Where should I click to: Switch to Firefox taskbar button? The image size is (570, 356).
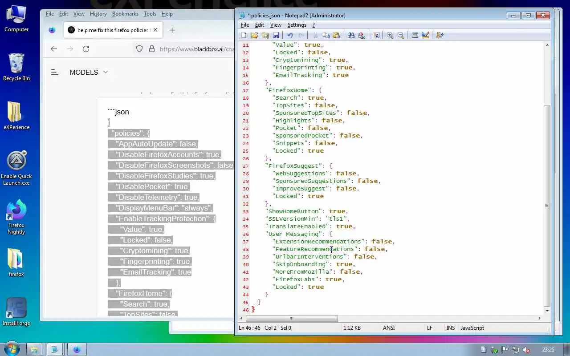[x=76, y=349]
